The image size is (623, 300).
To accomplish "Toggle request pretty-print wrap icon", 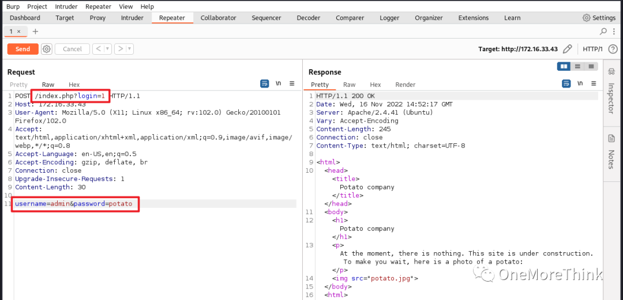I will [x=264, y=83].
